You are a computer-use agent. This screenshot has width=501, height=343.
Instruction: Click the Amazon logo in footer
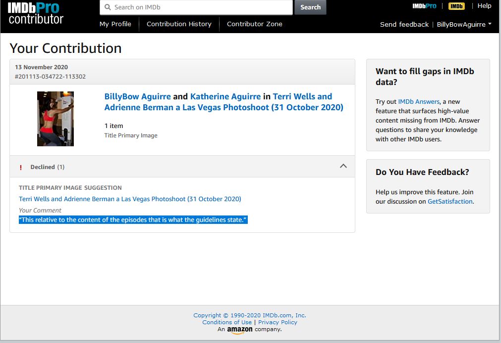[240, 330]
